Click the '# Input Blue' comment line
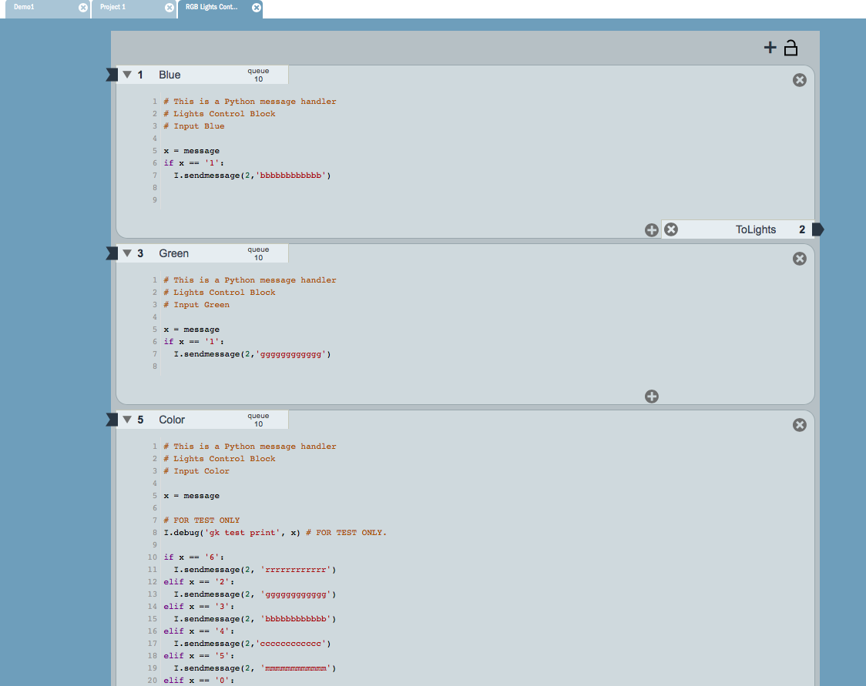 [194, 126]
